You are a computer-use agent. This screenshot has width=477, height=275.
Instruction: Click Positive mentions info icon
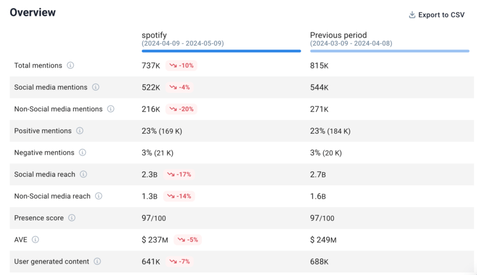tap(80, 131)
